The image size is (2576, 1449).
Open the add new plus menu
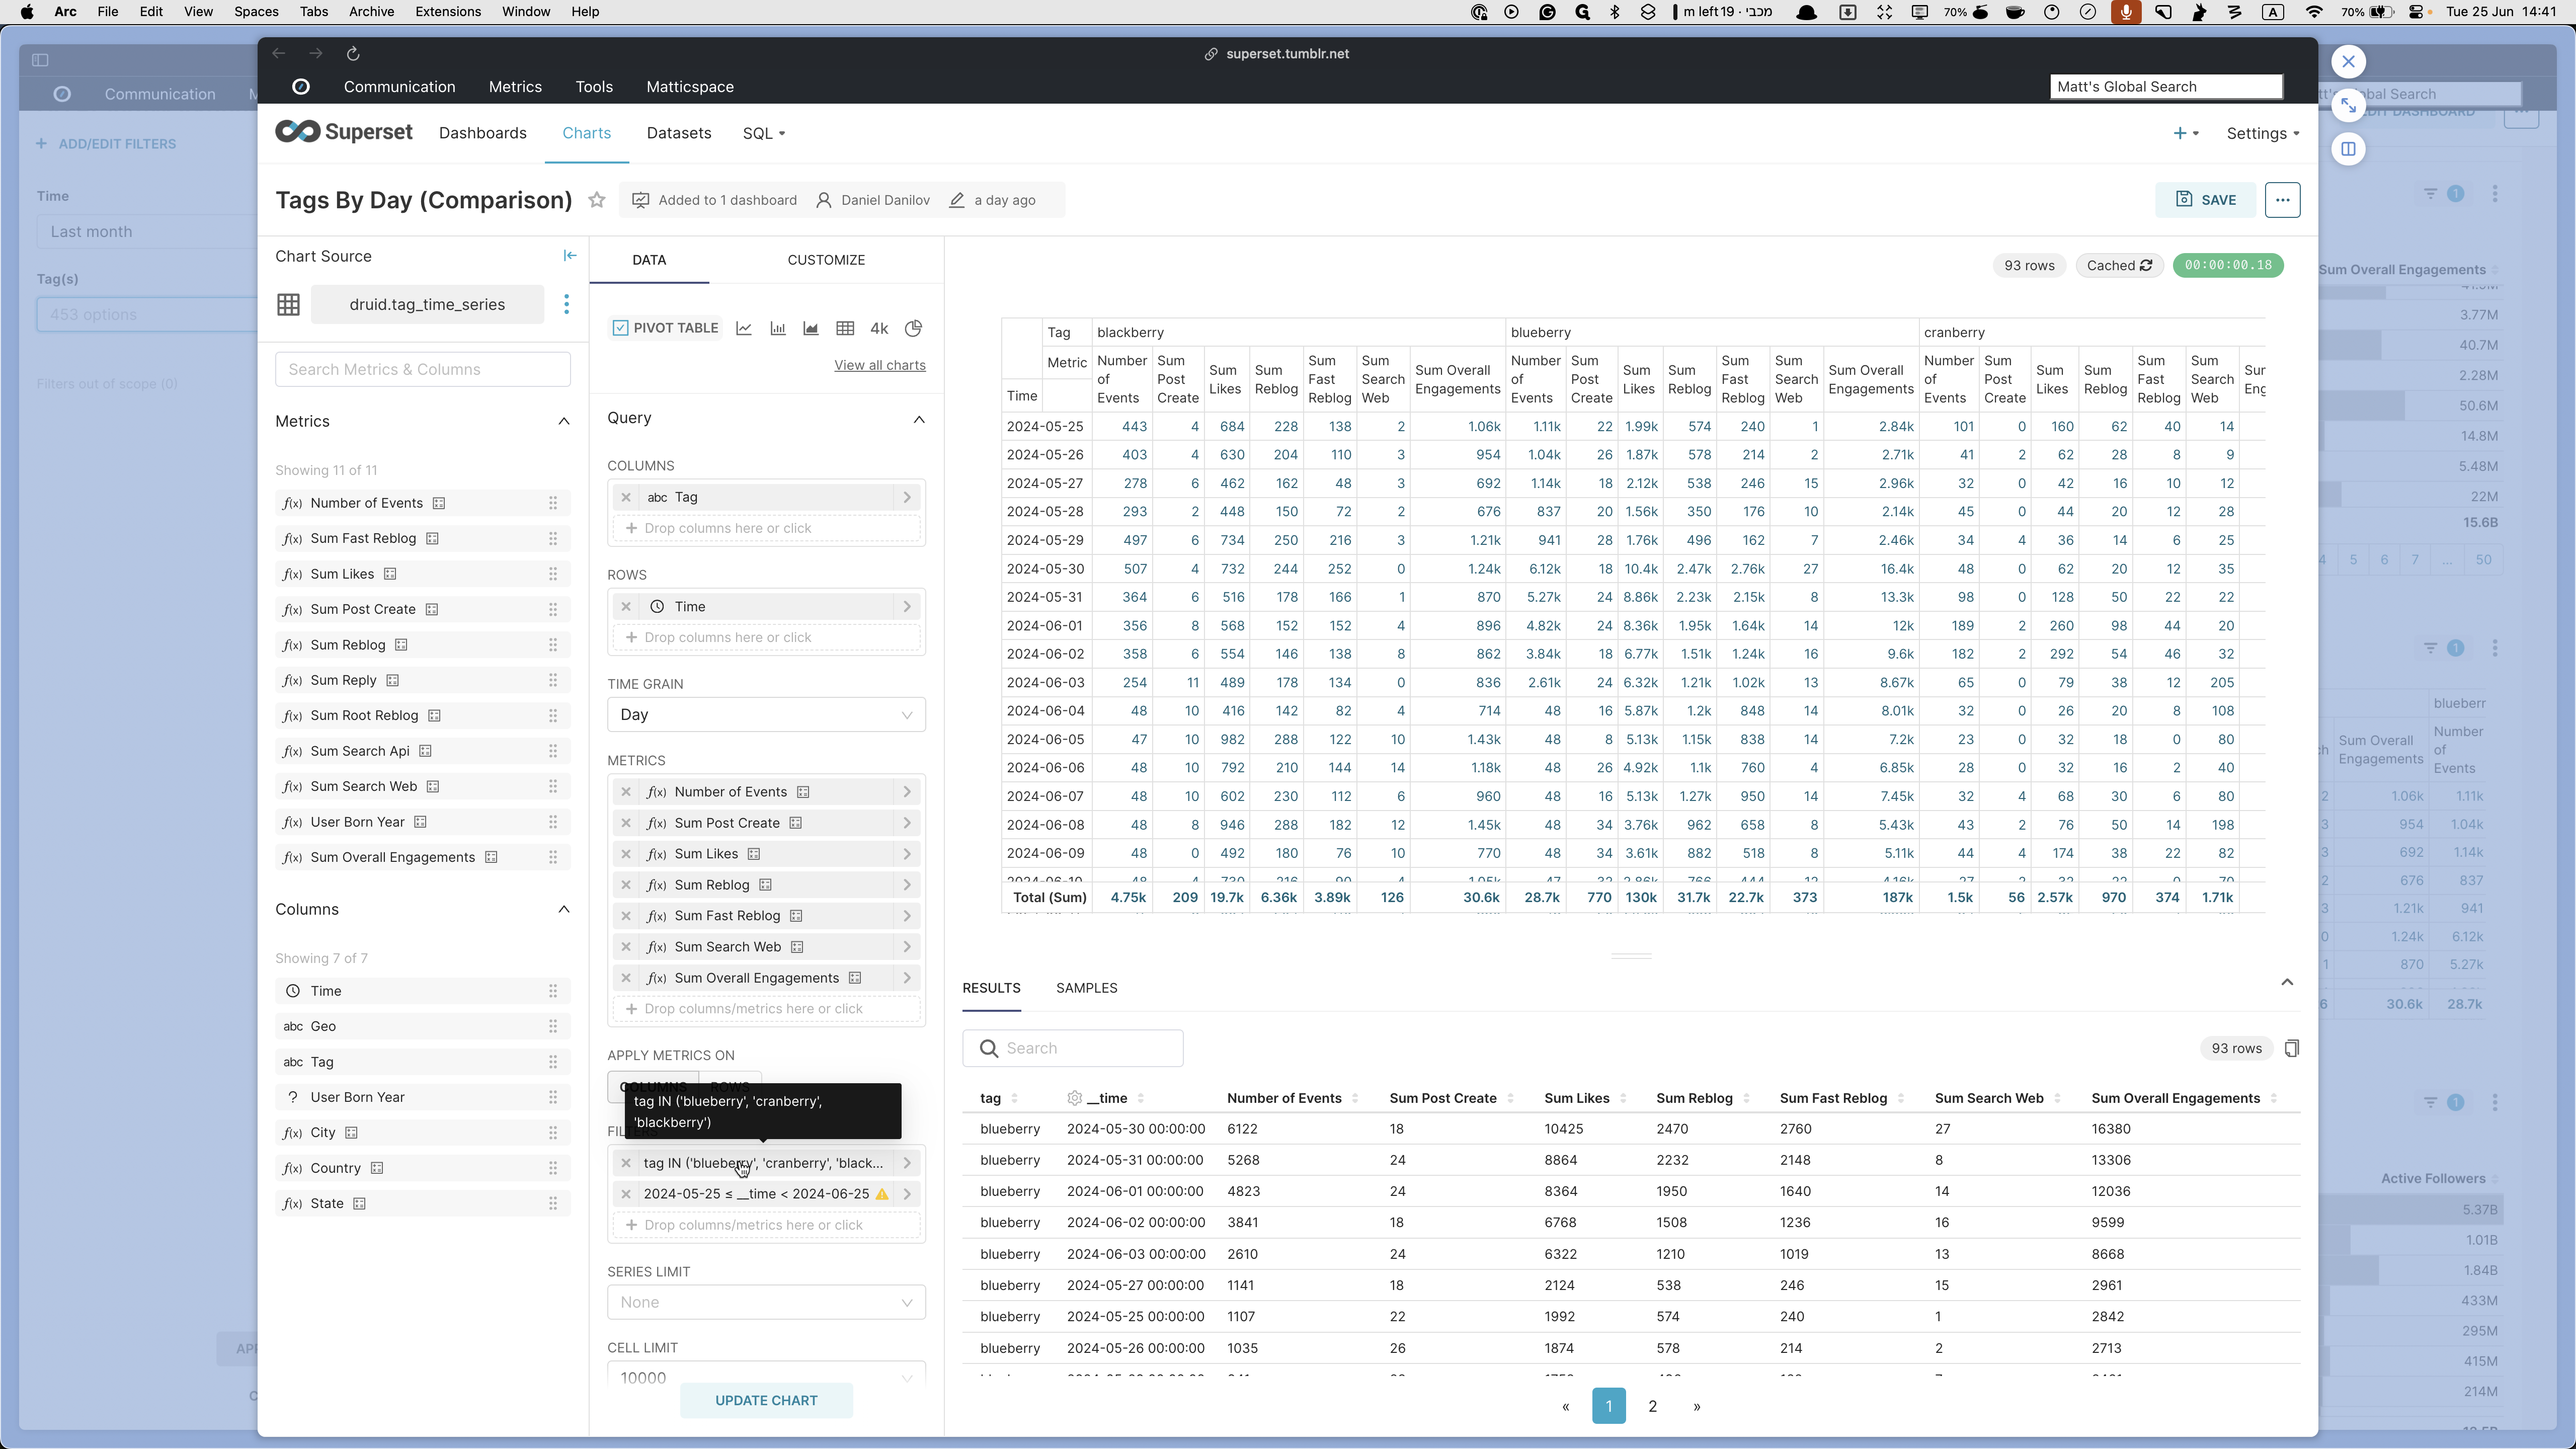2186,133
